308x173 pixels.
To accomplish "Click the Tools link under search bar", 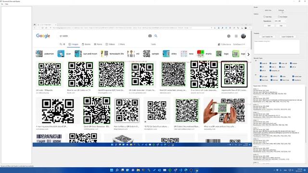I will tap(153, 44).
